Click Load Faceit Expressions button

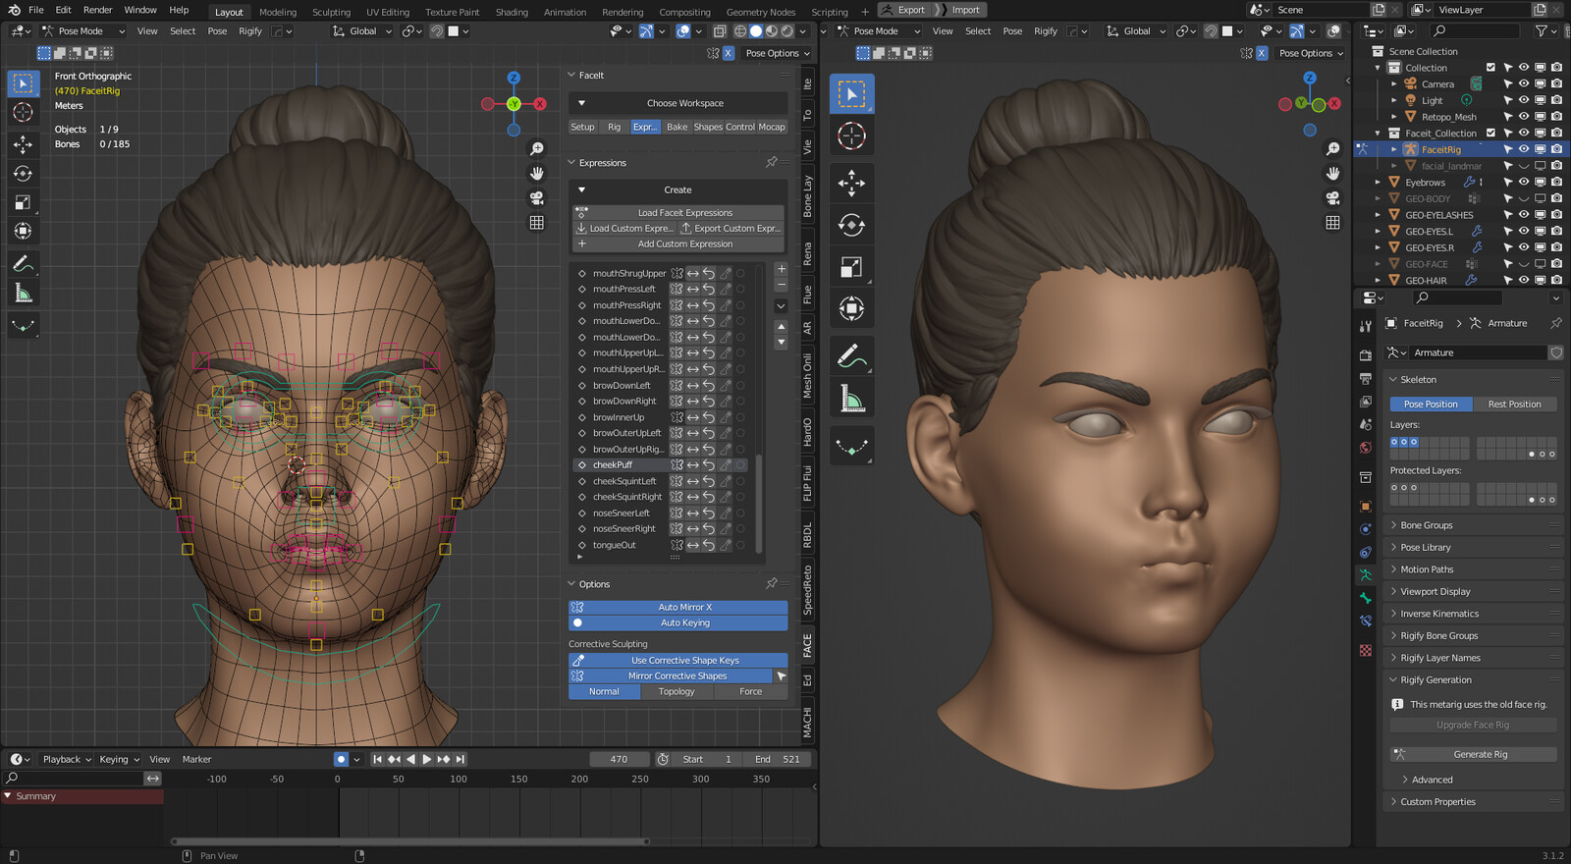click(x=678, y=213)
